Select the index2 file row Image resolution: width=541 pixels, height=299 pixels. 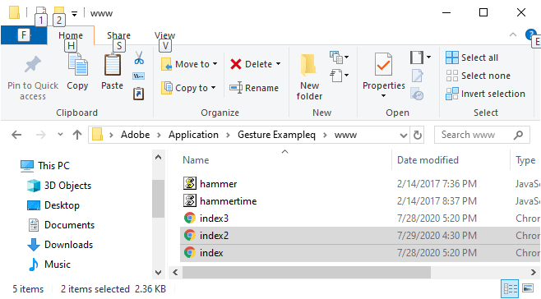click(x=360, y=235)
